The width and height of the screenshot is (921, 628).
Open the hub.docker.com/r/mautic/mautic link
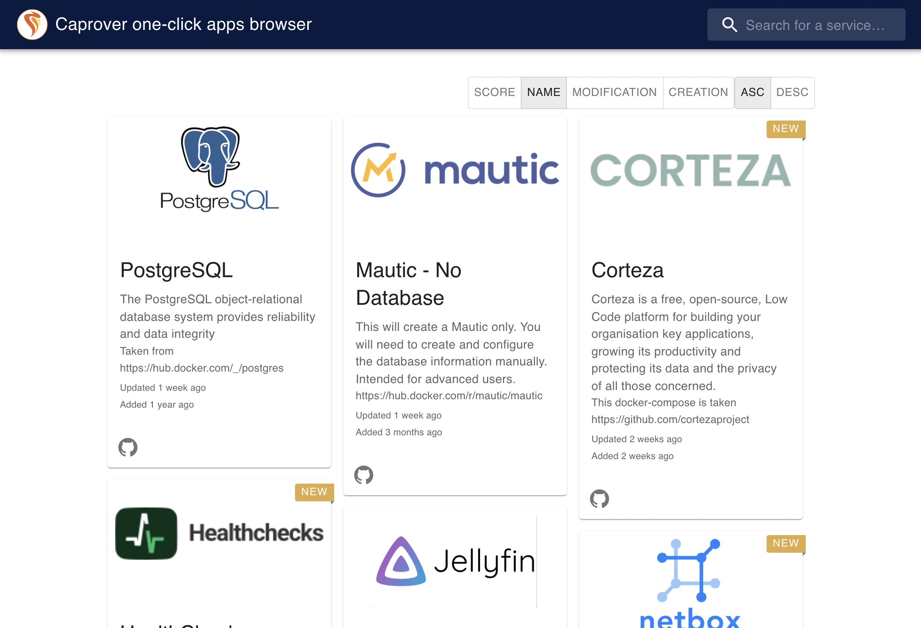tap(449, 396)
